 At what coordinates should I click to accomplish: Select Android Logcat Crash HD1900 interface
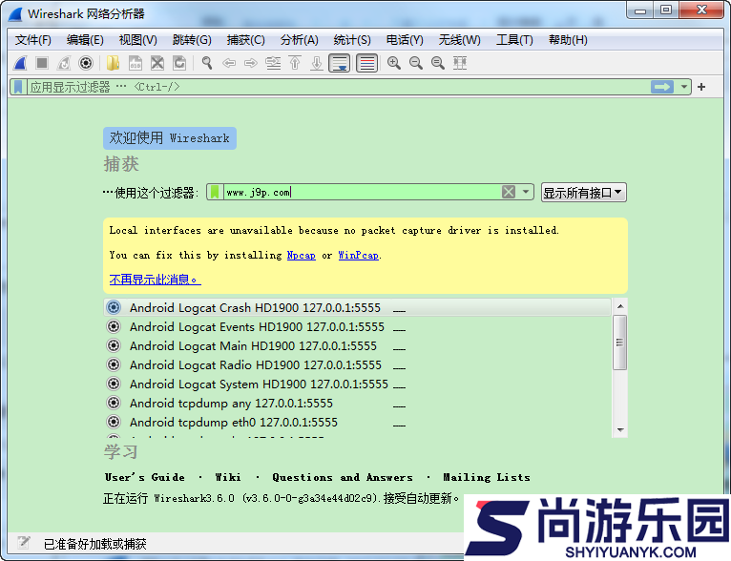point(357,307)
